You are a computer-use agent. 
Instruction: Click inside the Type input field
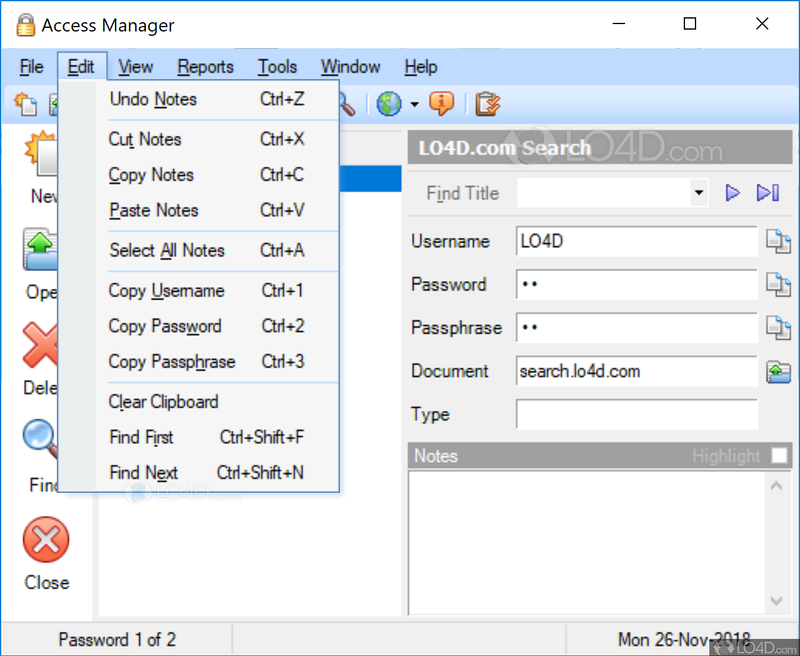637,414
